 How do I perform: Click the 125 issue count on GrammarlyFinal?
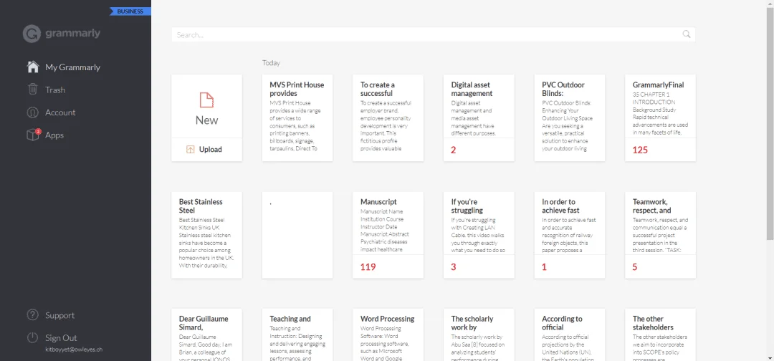(x=640, y=150)
